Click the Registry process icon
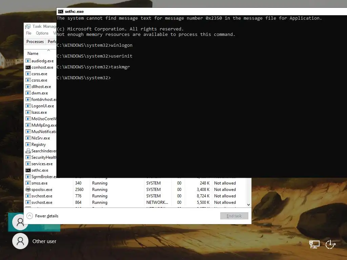Viewport: 347px width, 260px height. coord(28,144)
